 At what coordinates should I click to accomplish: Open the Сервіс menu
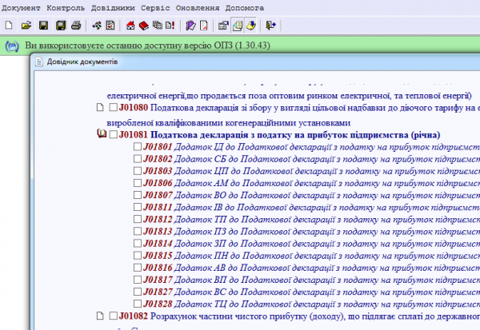tap(155, 8)
